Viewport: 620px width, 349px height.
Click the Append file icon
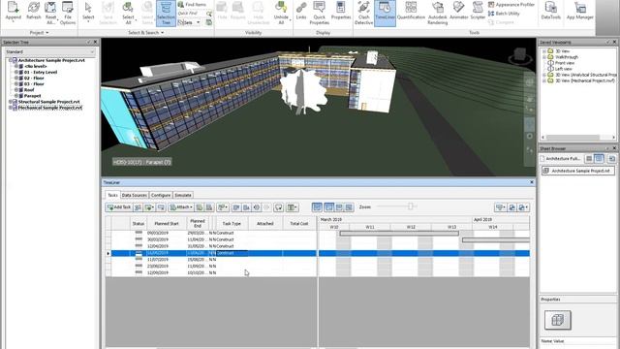13,11
